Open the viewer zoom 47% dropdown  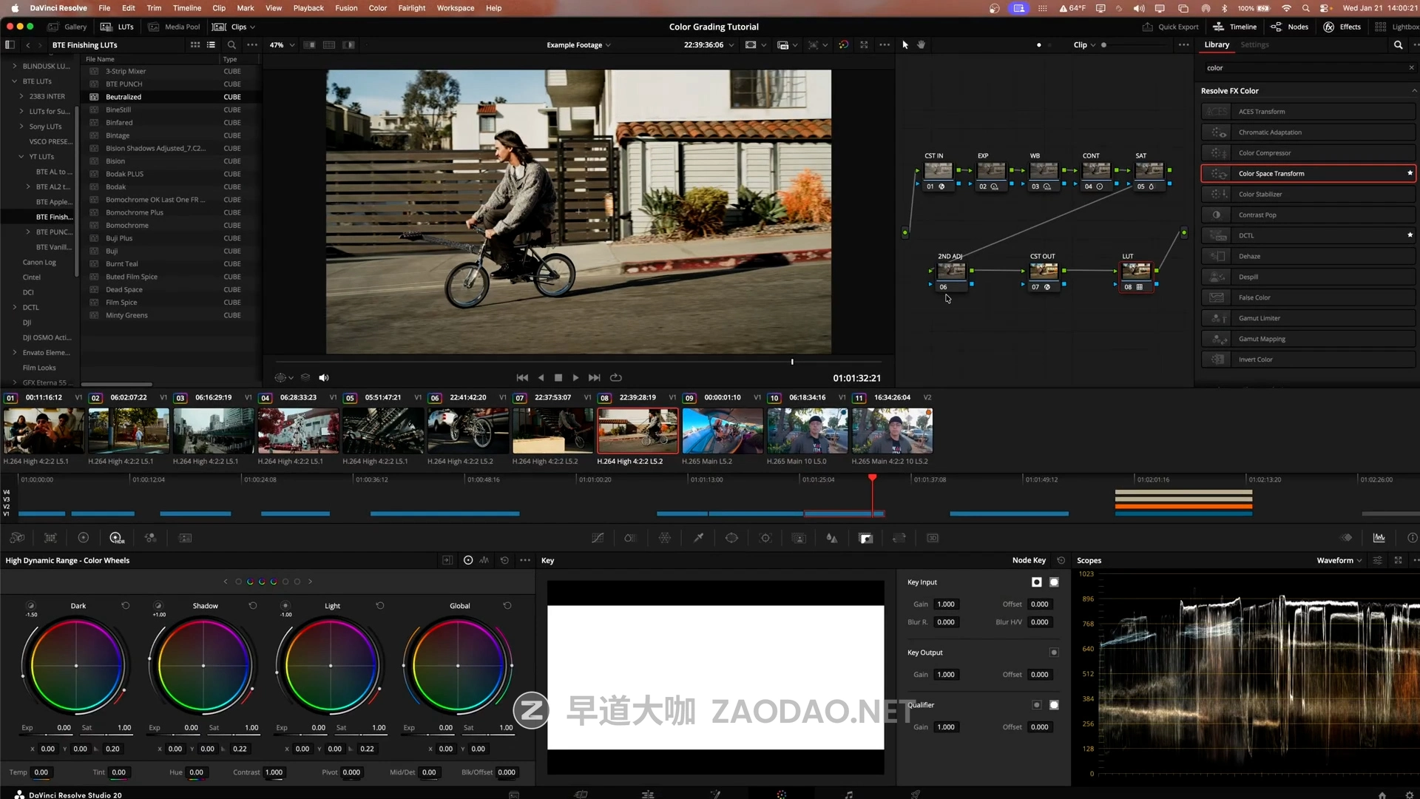pyautogui.click(x=282, y=44)
